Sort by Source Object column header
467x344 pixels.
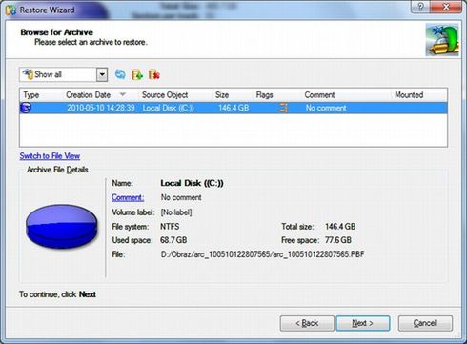pos(165,95)
